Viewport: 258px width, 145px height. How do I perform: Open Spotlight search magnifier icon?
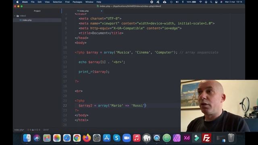click(211, 2)
